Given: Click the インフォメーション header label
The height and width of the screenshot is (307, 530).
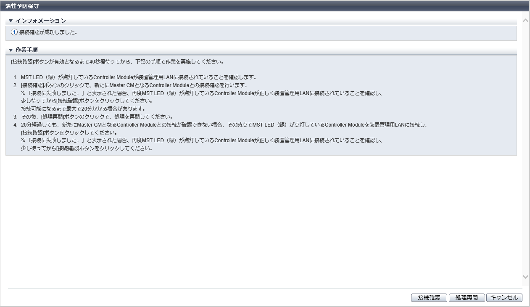Looking at the screenshot, I should point(40,21).
